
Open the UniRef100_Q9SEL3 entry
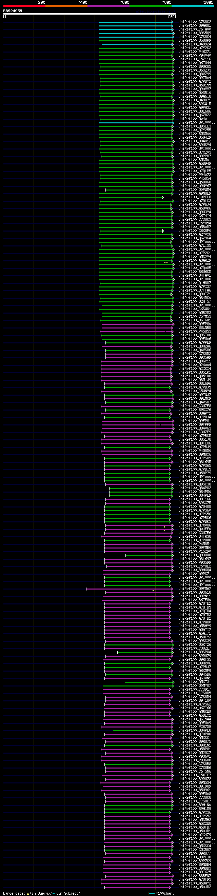195,126
